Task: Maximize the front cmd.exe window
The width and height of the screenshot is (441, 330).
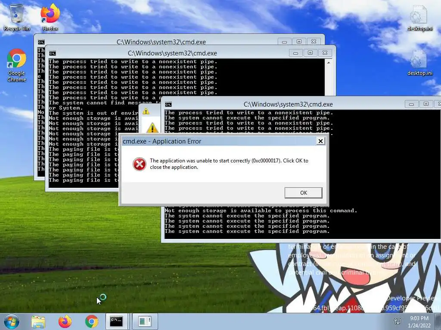Action: point(426,104)
